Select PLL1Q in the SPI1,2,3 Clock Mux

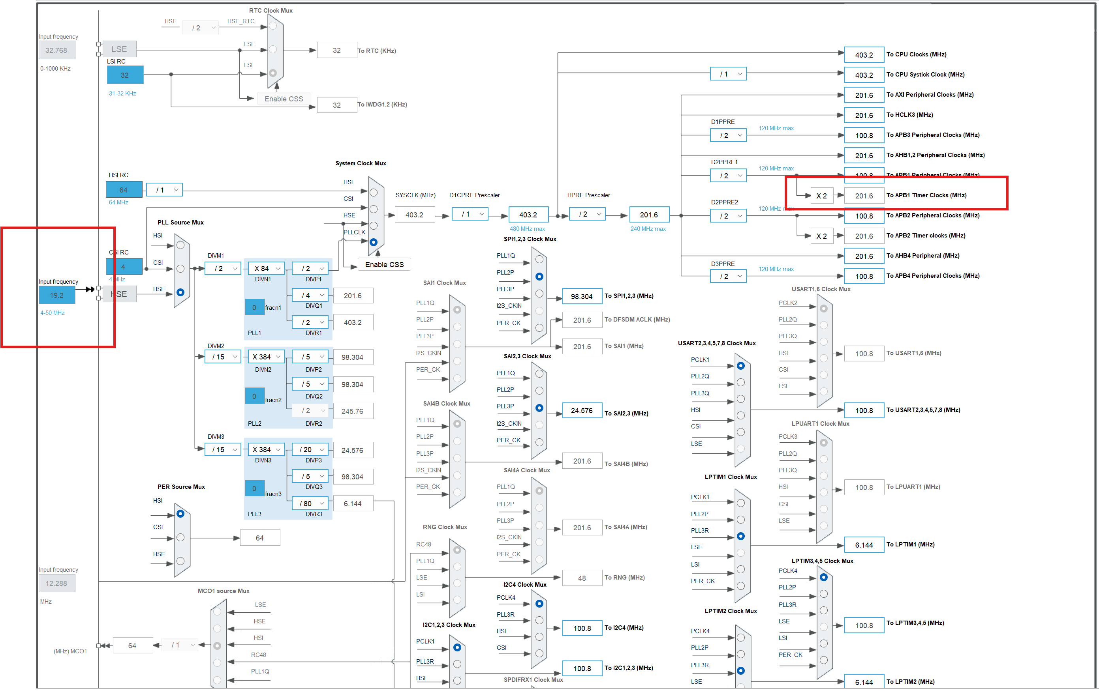539,259
